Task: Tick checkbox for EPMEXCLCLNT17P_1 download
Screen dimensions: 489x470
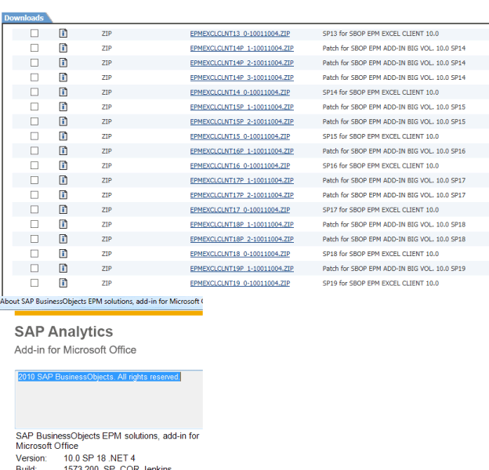Action: pos(34,180)
